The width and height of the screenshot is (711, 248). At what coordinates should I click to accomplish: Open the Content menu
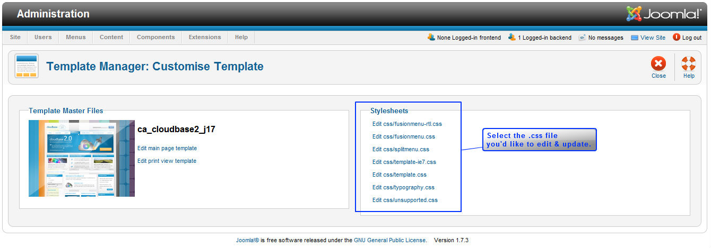[111, 37]
